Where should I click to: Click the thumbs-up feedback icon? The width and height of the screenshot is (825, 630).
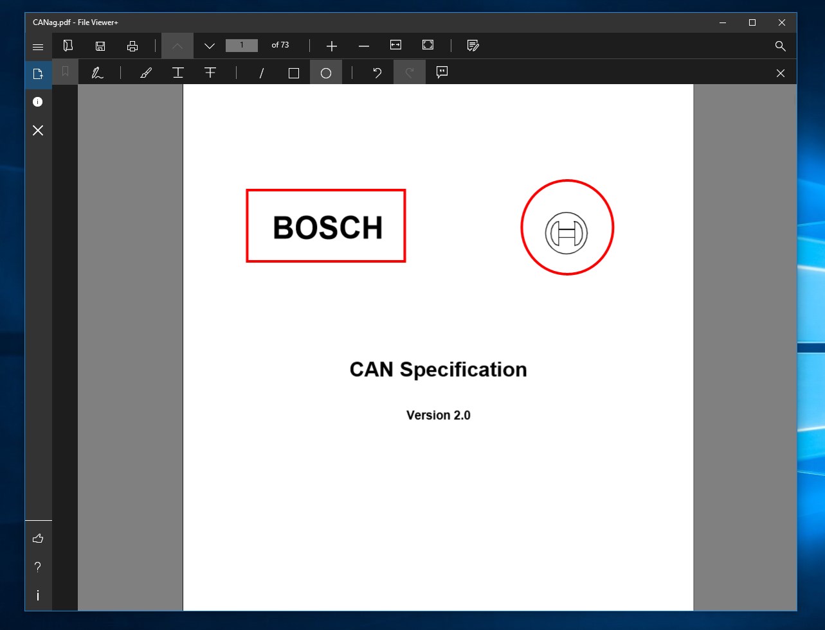tap(38, 538)
